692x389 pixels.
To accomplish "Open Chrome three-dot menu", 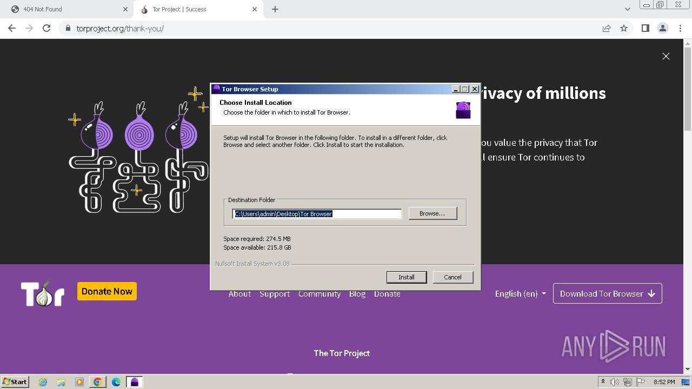I will pyautogui.click(x=680, y=28).
